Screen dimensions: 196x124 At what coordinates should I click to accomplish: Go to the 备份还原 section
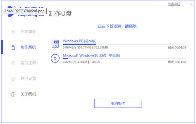pos(28,63)
